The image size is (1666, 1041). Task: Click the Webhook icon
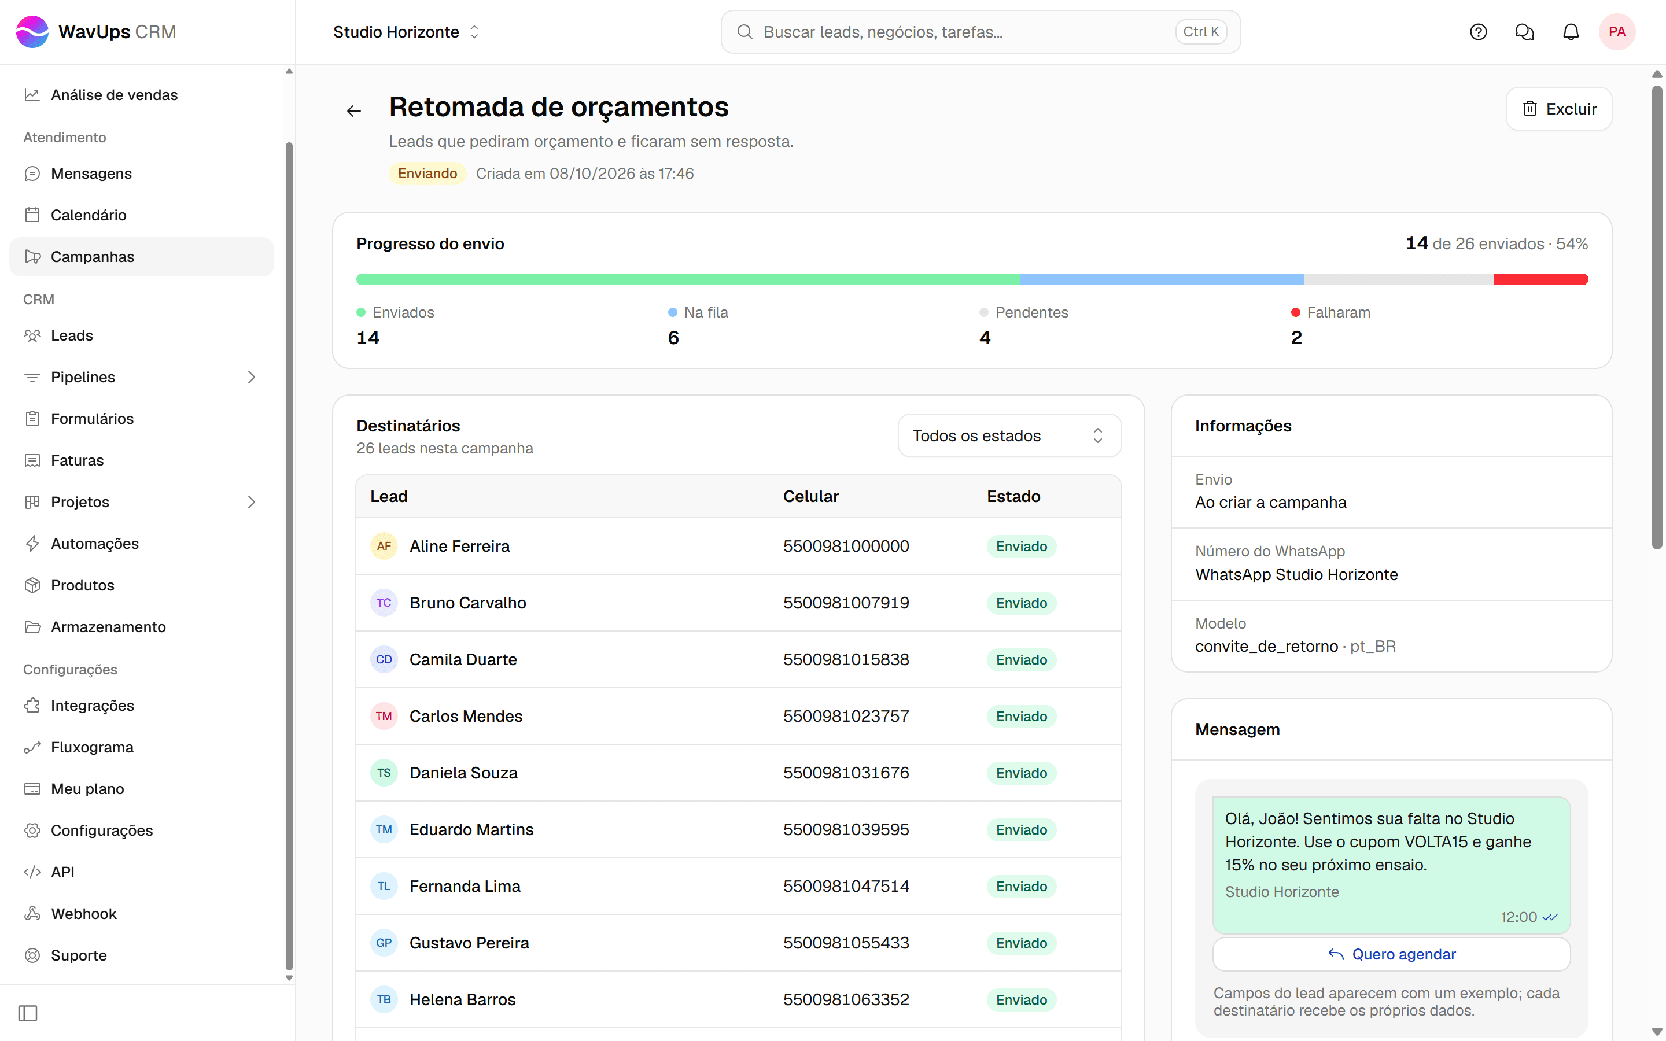[x=32, y=914]
